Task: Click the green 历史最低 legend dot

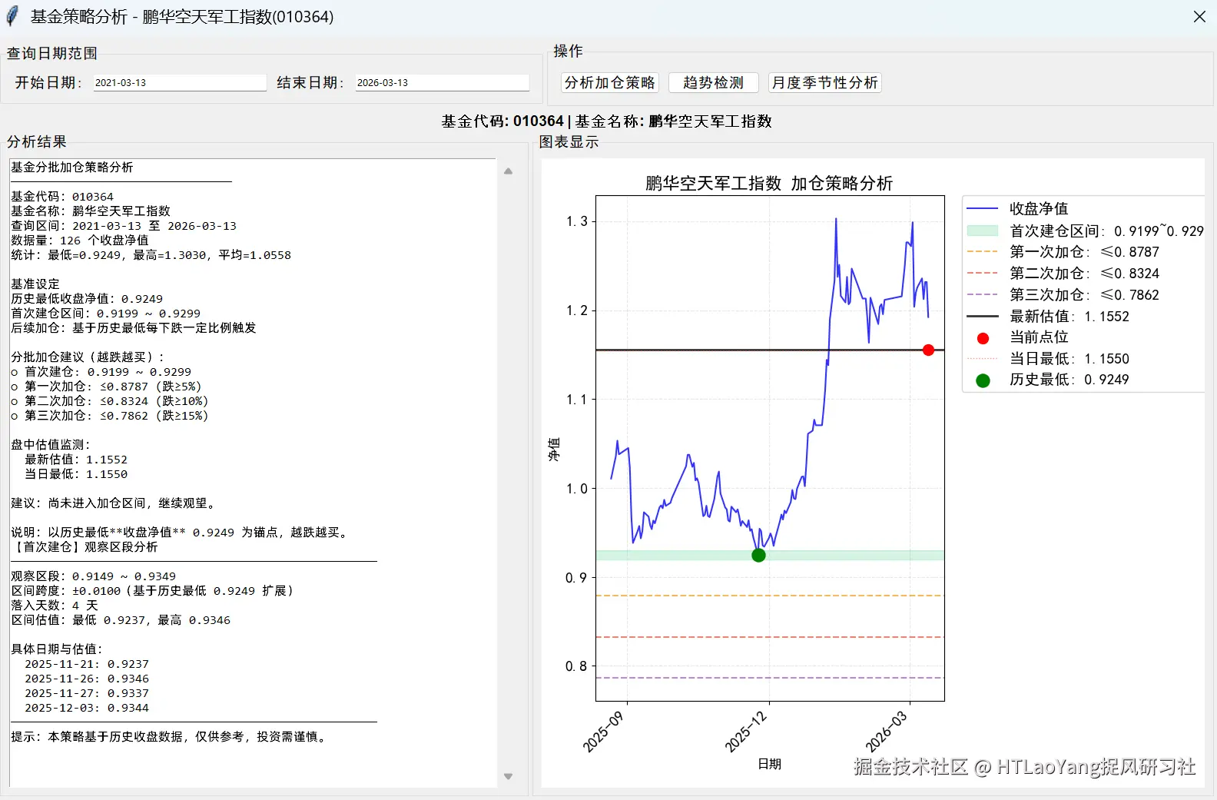Action: point(983,380)
